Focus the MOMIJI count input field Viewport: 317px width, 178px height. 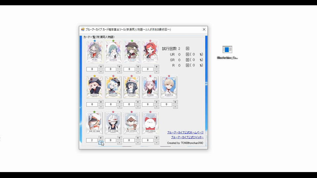[111, 69]
